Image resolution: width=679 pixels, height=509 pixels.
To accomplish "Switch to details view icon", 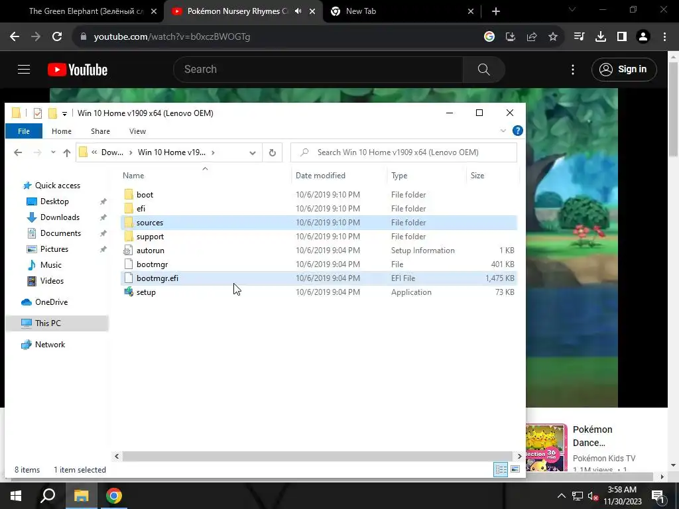I will (x=501, y=469).
